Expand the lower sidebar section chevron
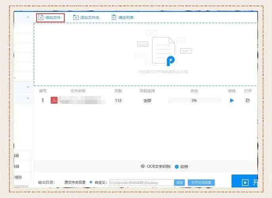Viewport: 272px width, 198px height. (28, 98)
